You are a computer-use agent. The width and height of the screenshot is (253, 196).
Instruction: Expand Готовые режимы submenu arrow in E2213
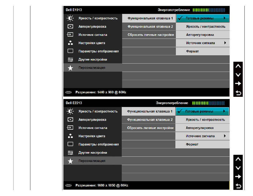tap(224, 111)
